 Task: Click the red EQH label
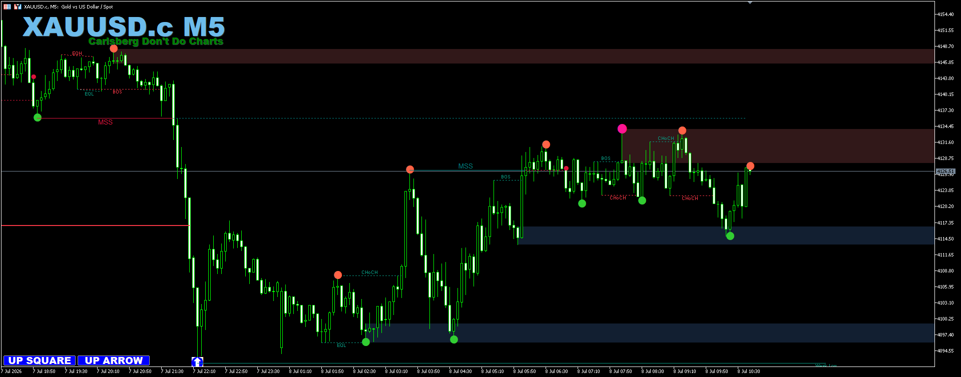(x=77, y=53)
